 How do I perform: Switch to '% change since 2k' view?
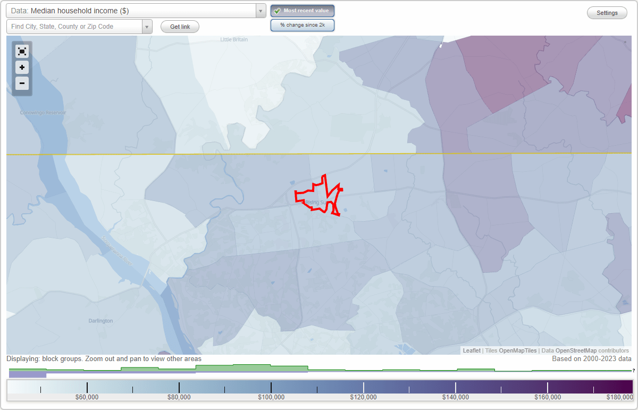point(302,24)
